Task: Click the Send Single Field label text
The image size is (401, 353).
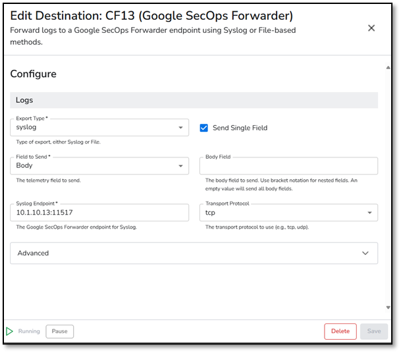Action: pyautogui.click(x=240, y=128)
